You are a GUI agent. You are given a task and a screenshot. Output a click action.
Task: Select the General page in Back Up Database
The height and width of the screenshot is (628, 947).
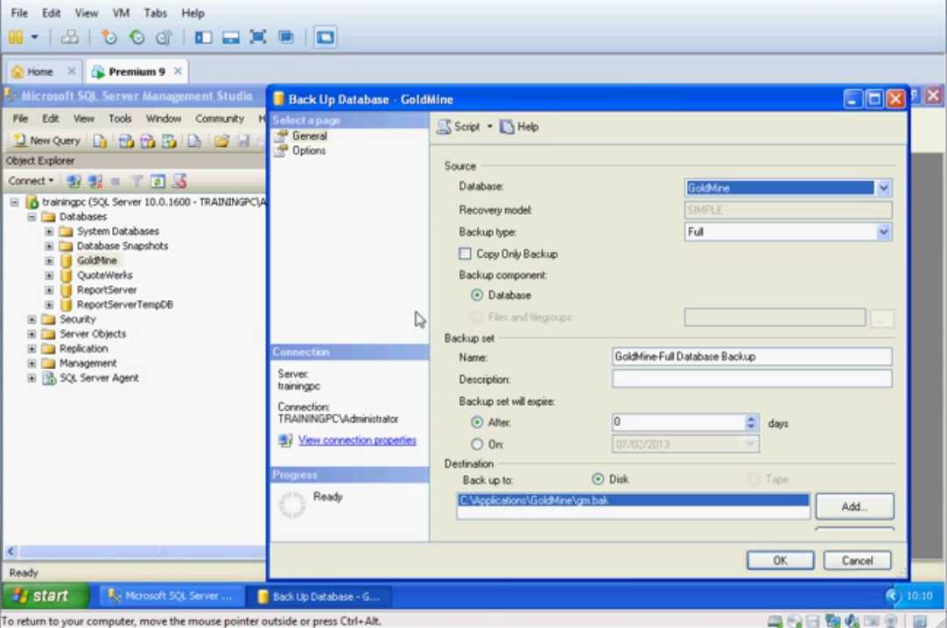pos(309,136)
